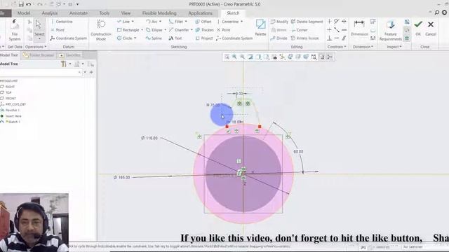Open the Arc dropdown arrow
The height and width of the screenshot is (252, 449).
160,22
